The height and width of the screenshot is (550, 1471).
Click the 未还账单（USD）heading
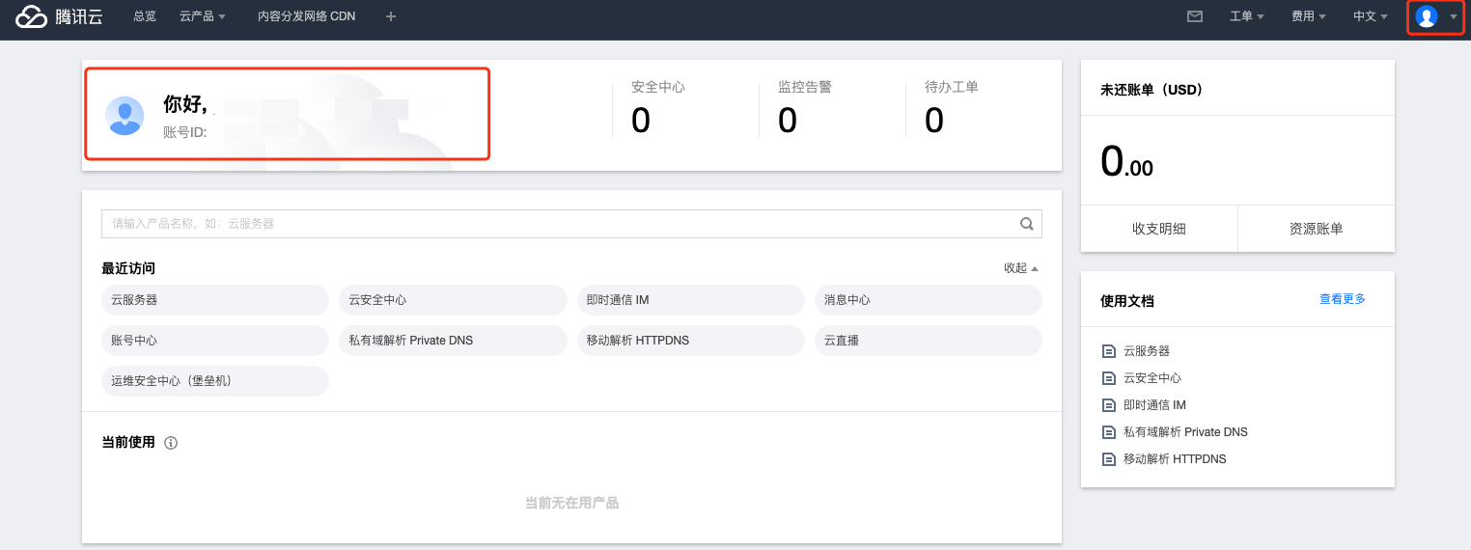coord(1152,90)
